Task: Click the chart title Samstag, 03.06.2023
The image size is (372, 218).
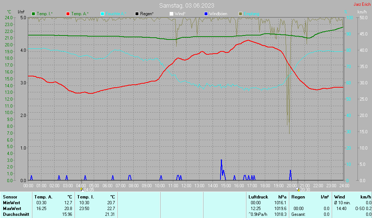Action: 186,6
